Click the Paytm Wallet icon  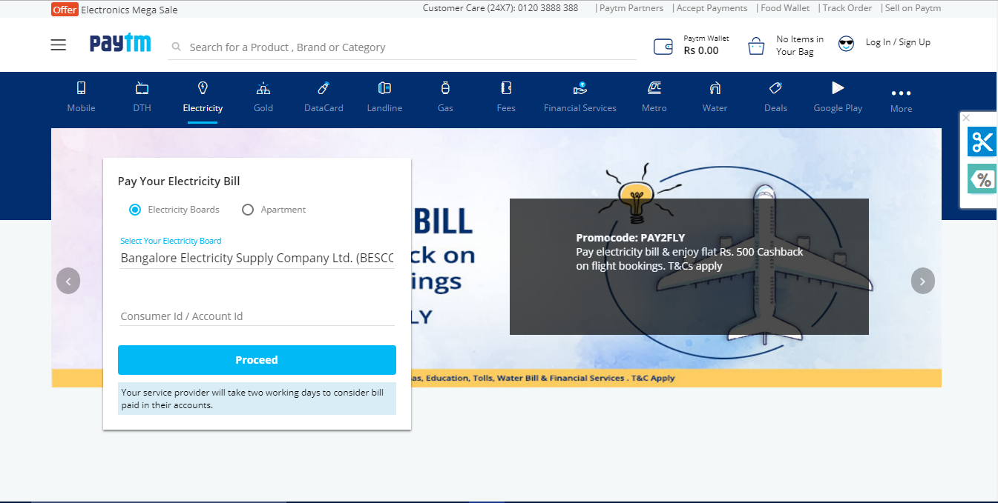tap(663, 46)
